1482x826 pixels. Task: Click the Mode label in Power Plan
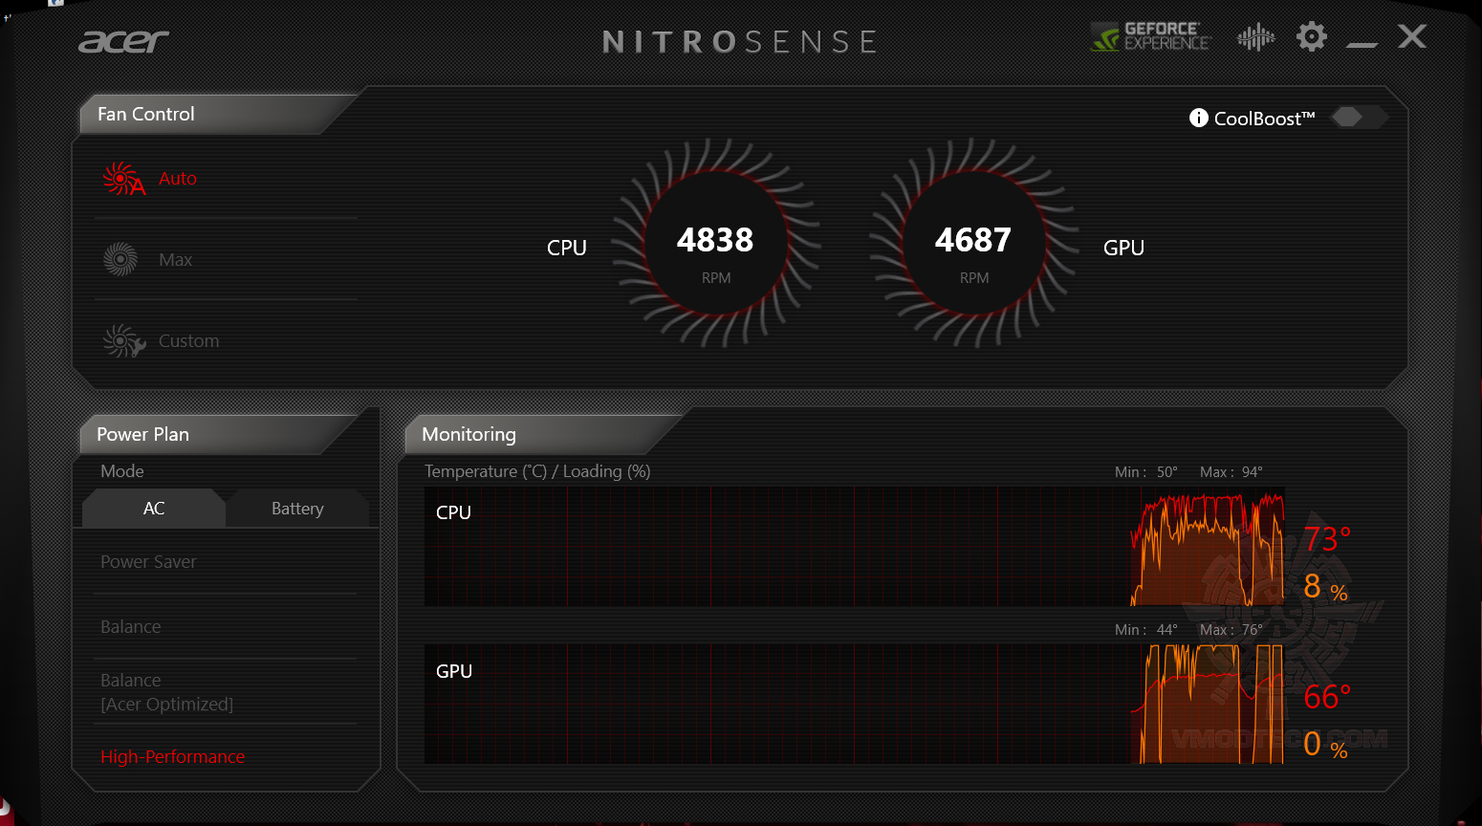122,471
